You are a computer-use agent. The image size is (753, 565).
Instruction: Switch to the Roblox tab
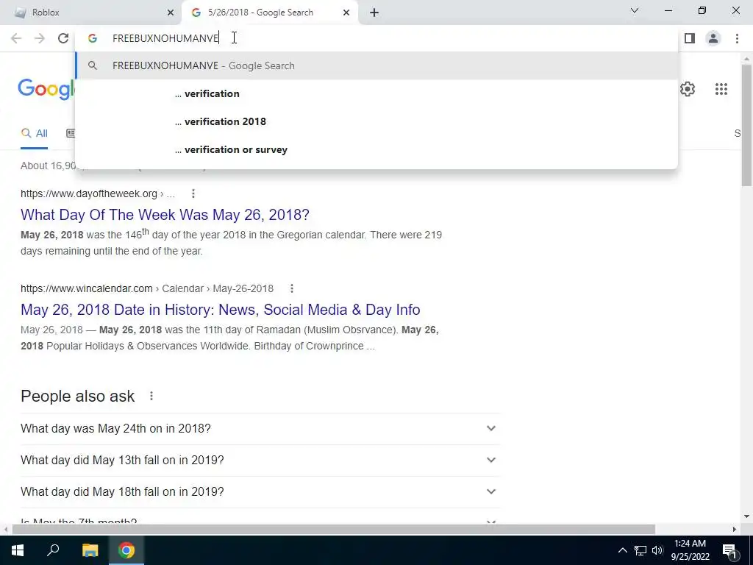pyautogui.click(x=91, y=13)
